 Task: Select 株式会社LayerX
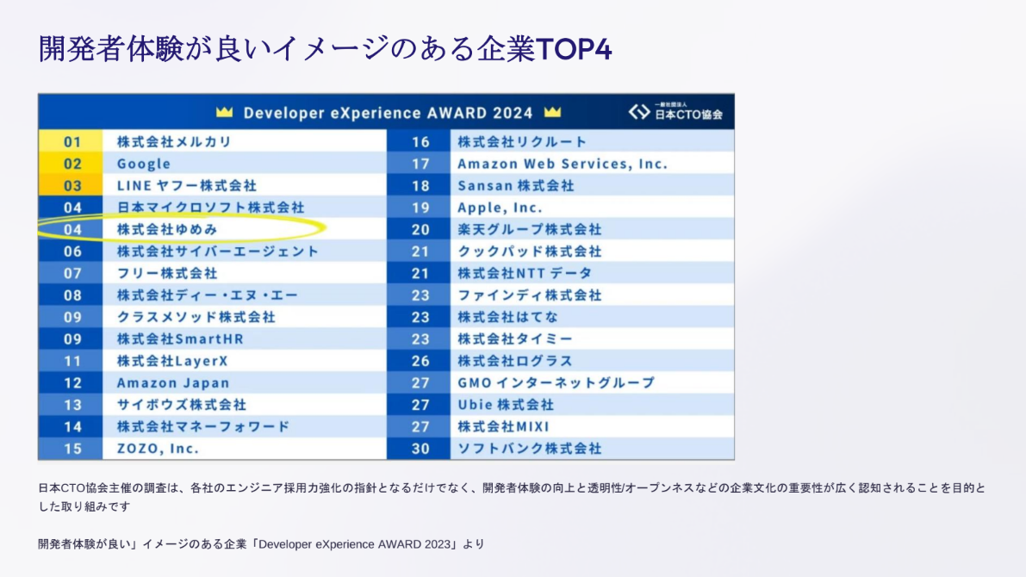[173, 361]
